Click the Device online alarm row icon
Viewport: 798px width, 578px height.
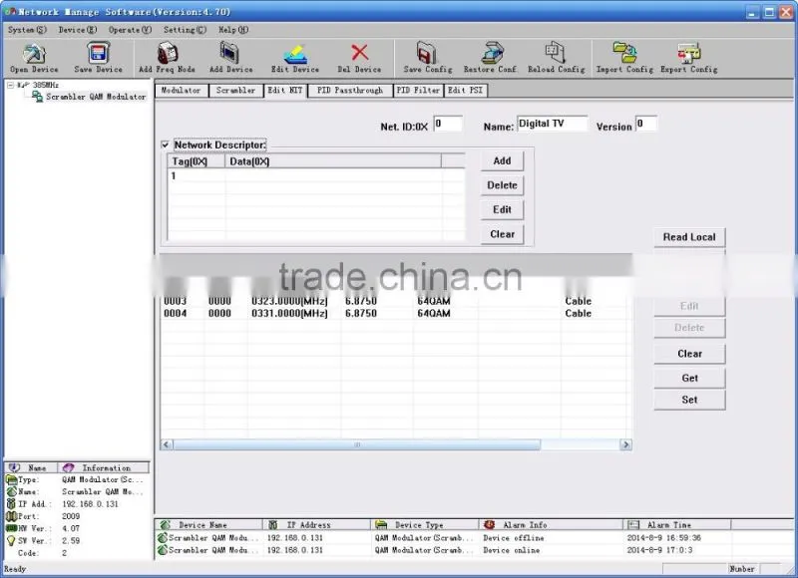point(163,550)
